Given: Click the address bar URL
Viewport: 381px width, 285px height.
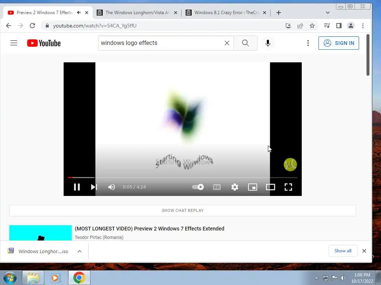Looking at the screenshot, I should pos(95,26).
